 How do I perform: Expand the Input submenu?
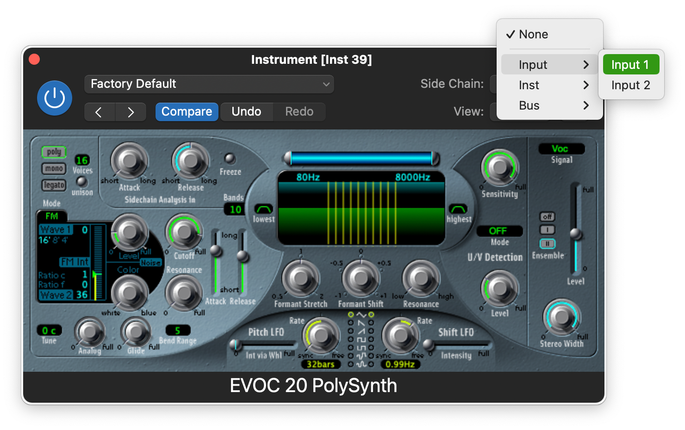pyautogui.click(x=550, y=65)
